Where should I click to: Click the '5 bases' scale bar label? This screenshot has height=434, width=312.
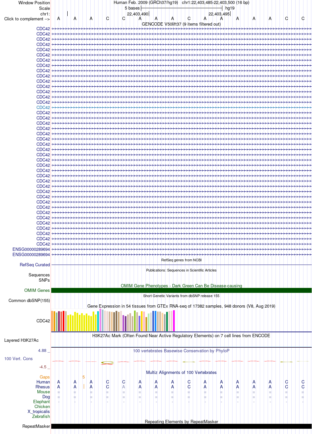(132, 8)
